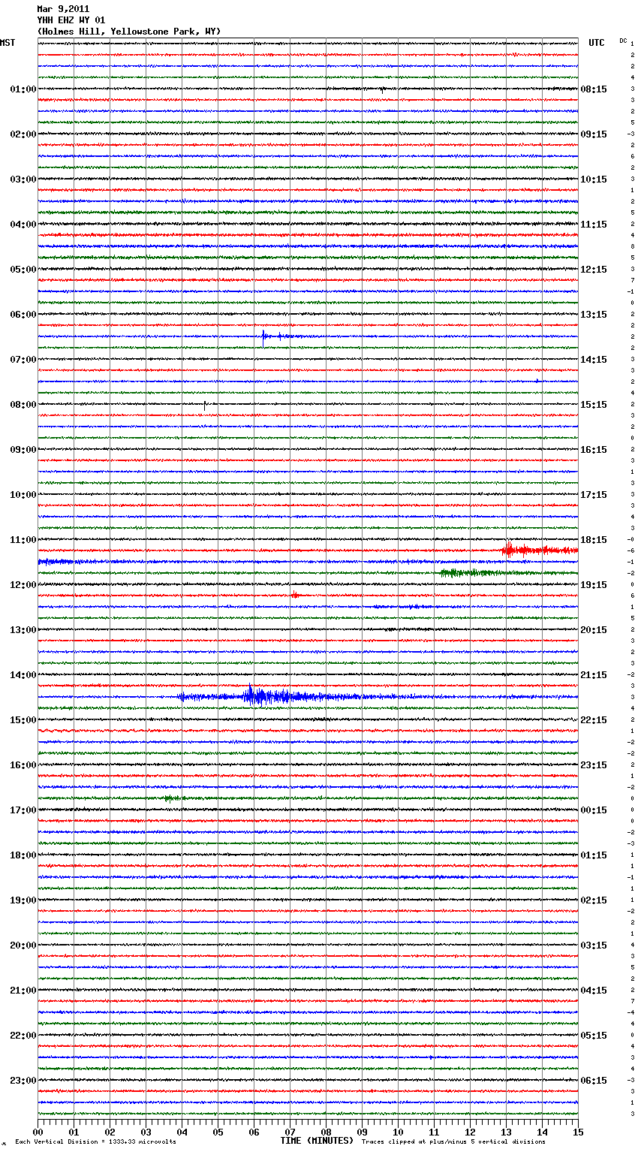
Task: Click the 08 minute tick label
Action: 326,1132
